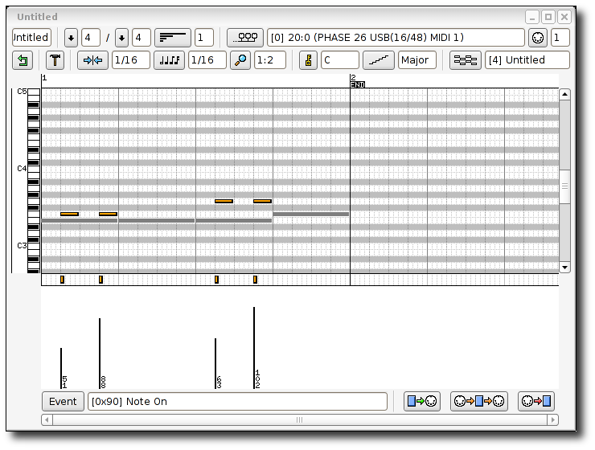
Task: Close the Untitled window
Action: 564,17
